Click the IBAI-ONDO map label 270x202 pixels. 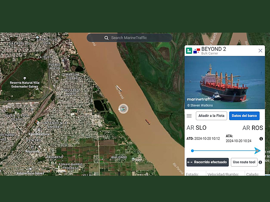(119, 157)
